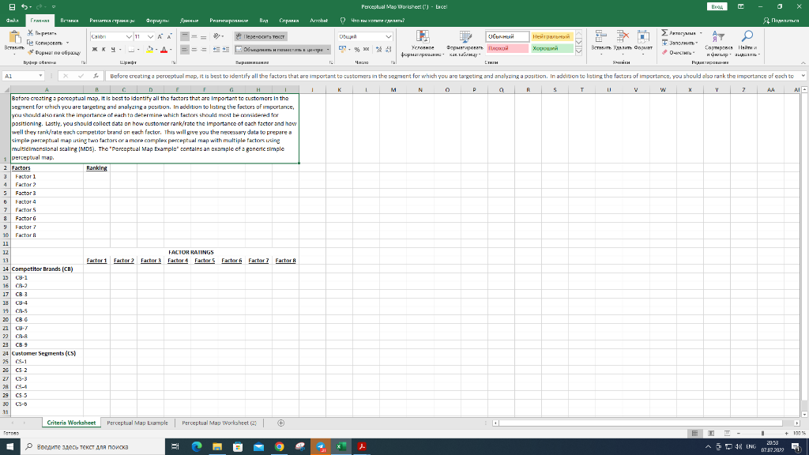
Task: Click the Fill (Заполнить) button
Action: click(679, 43)
